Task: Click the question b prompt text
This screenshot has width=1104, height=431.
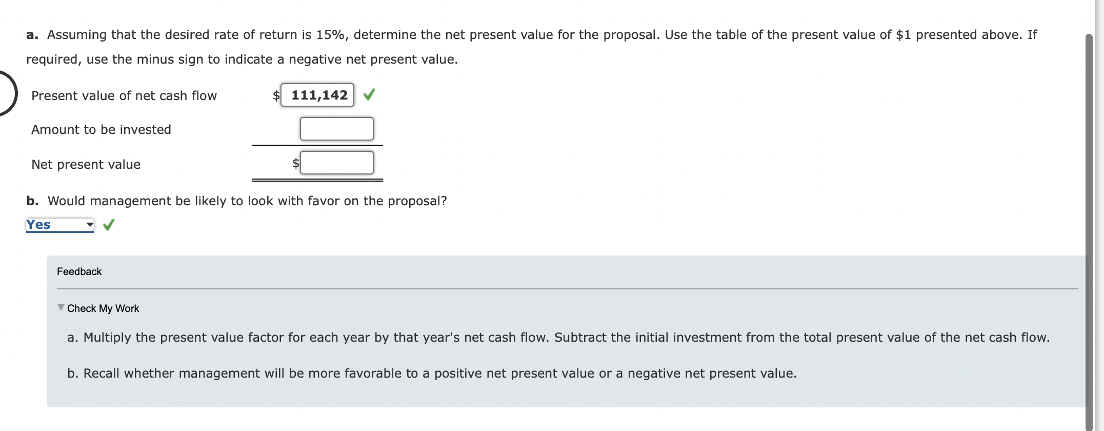Action: click(236, 201)
